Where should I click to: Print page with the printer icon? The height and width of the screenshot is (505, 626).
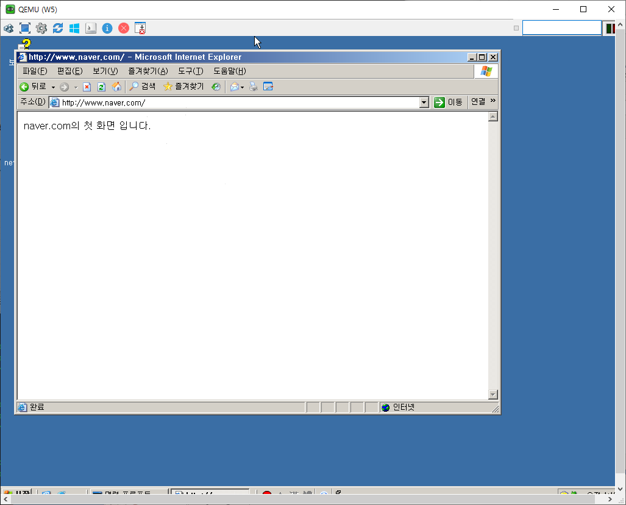coord(254,87)
